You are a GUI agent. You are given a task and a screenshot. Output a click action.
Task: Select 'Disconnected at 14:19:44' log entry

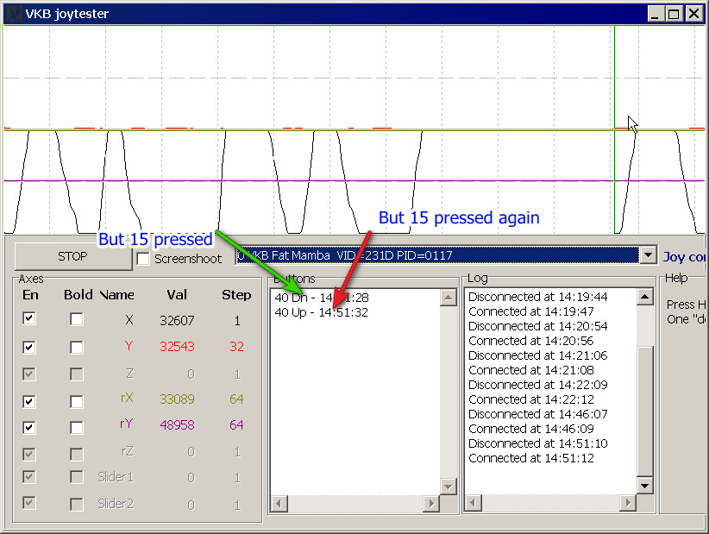(x=537, y=297)
